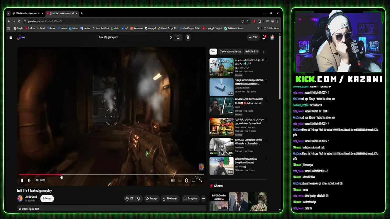This screenshot has height=219, width=390.
Task: Click the Enregistrer save button
Action: point(190,199)
